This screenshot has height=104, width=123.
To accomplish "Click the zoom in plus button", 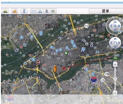I will coord(115,64).
